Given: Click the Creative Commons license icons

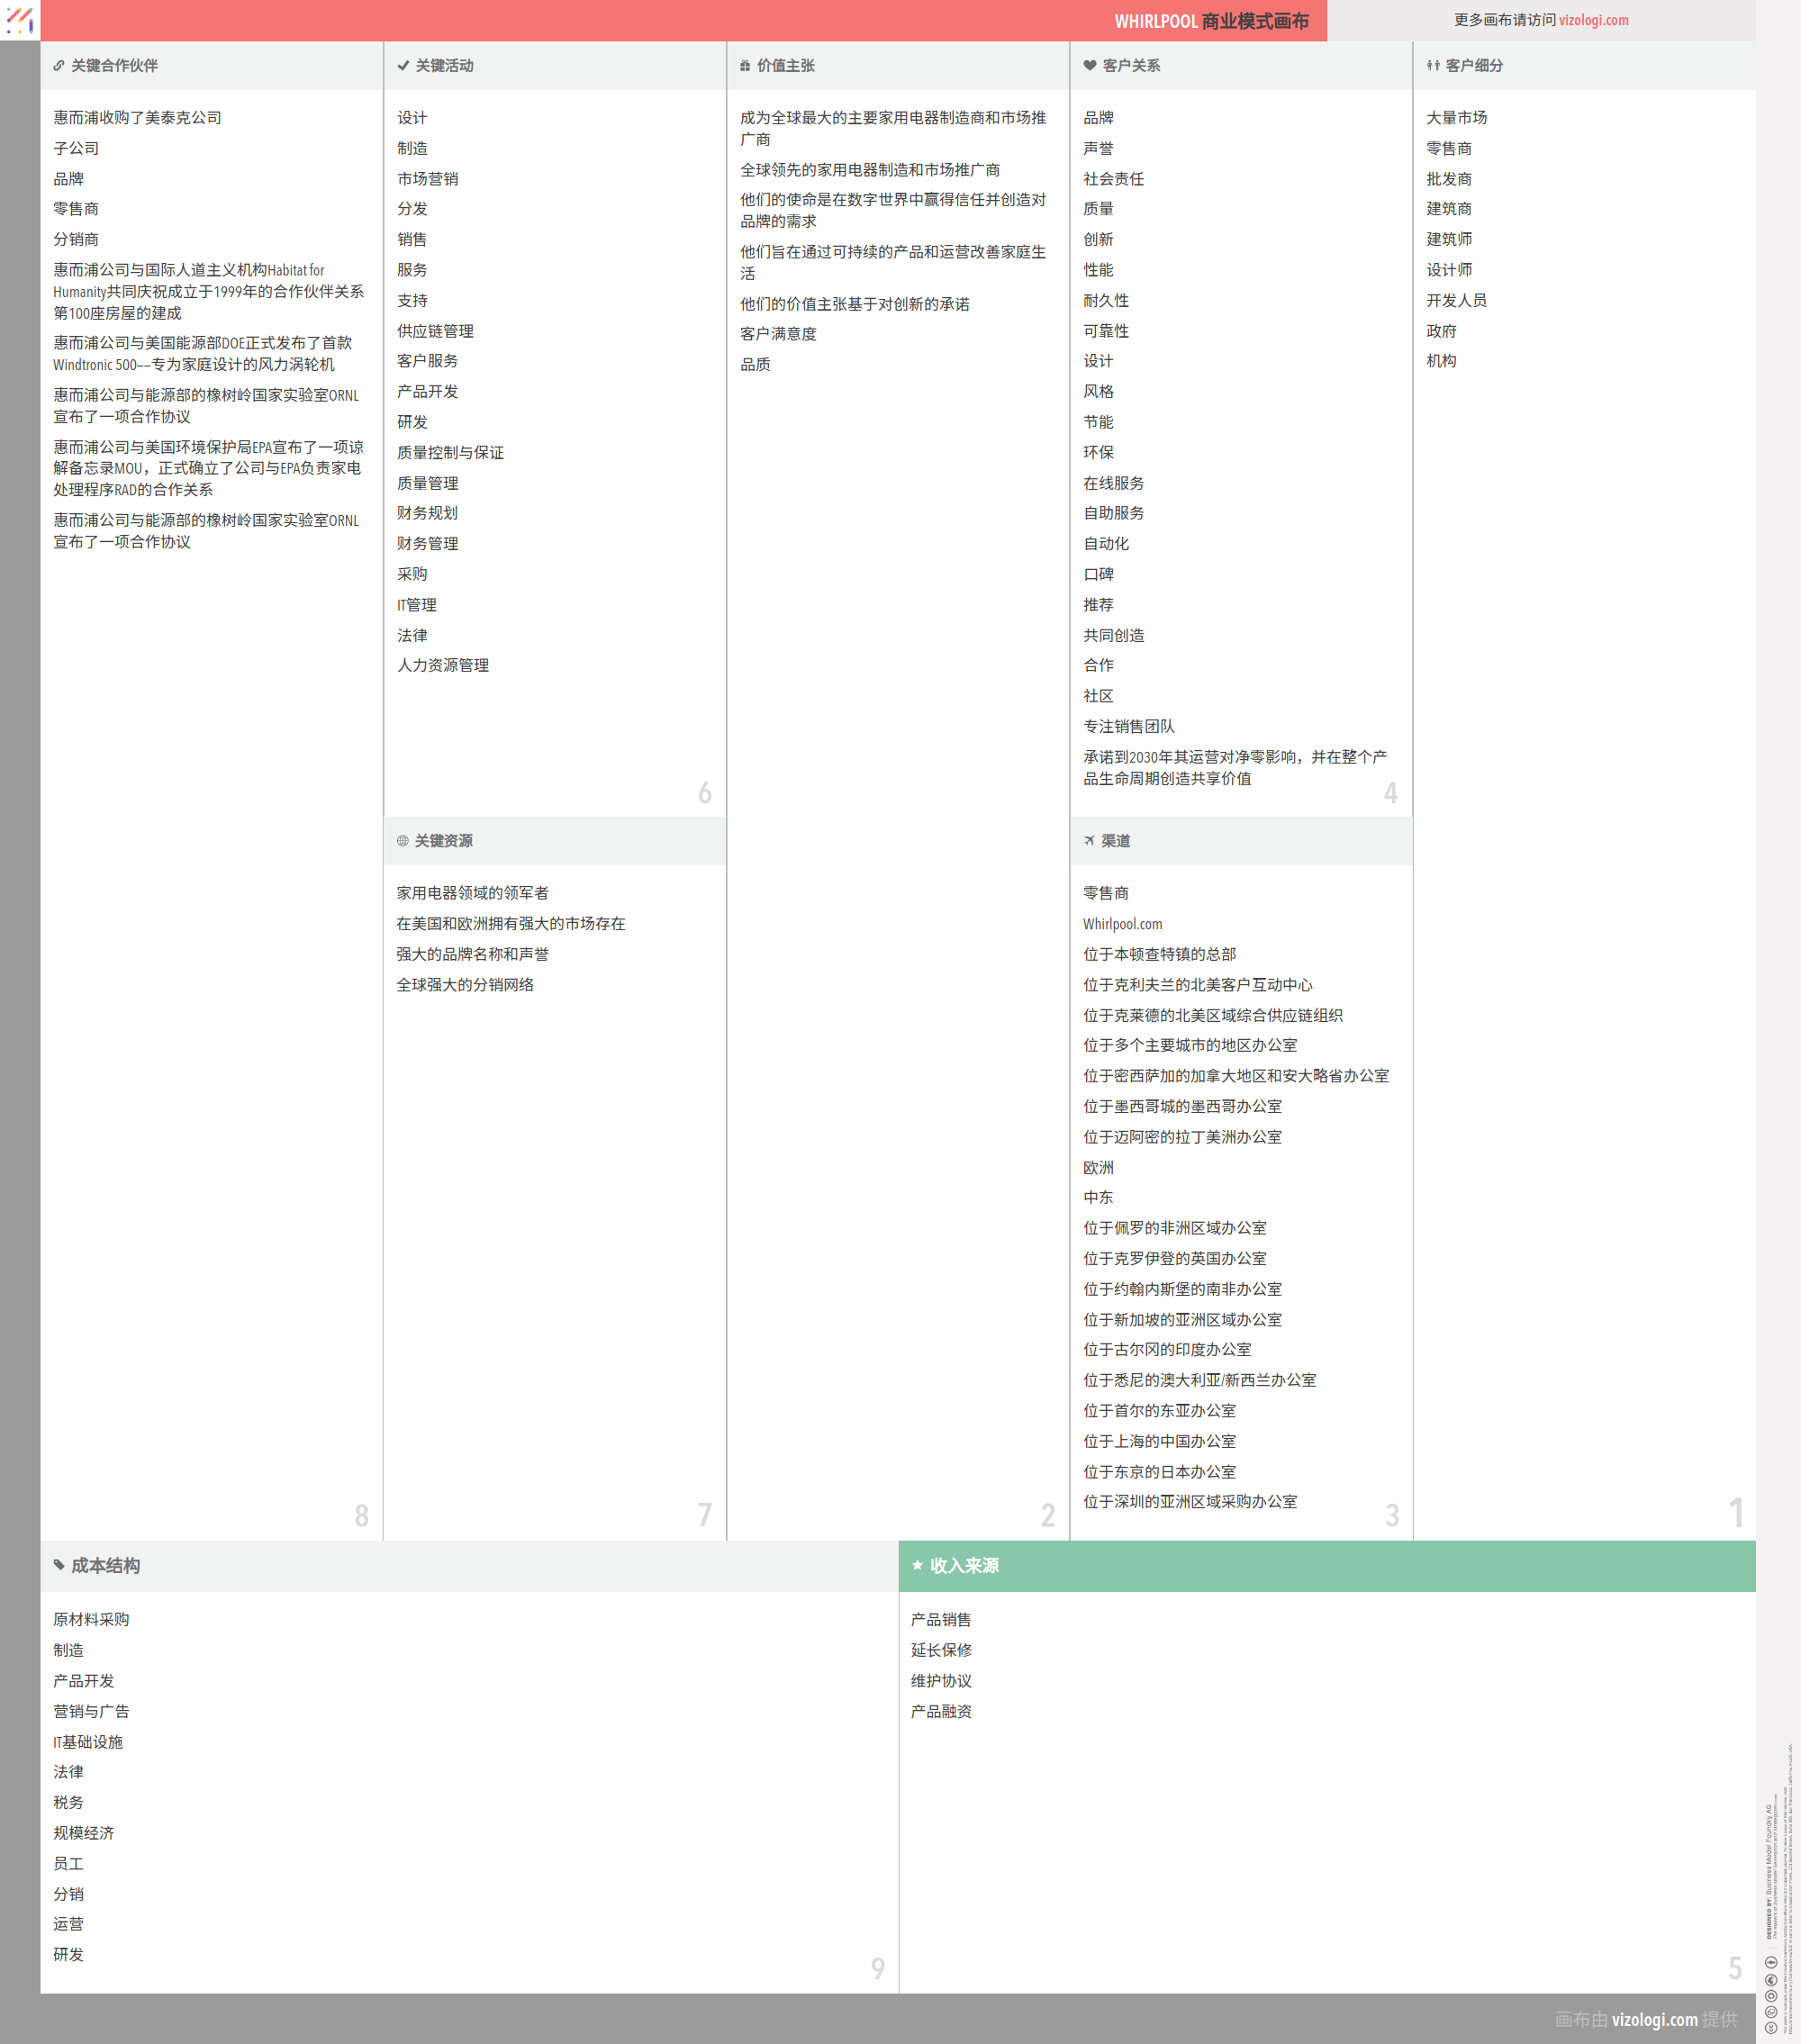Looking at the screenshot, I should (x=1771, y=1995).
